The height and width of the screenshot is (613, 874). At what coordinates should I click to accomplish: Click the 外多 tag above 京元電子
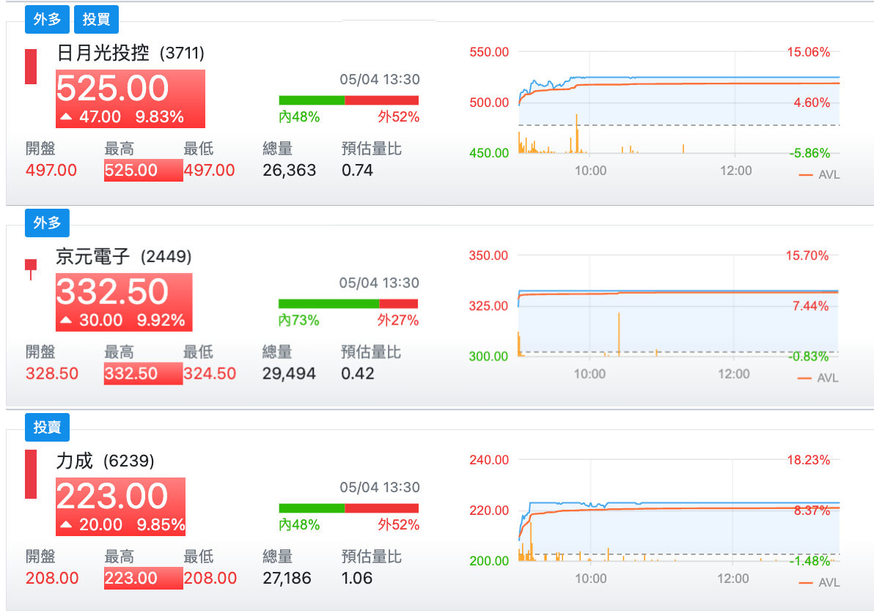pos(47,223)
